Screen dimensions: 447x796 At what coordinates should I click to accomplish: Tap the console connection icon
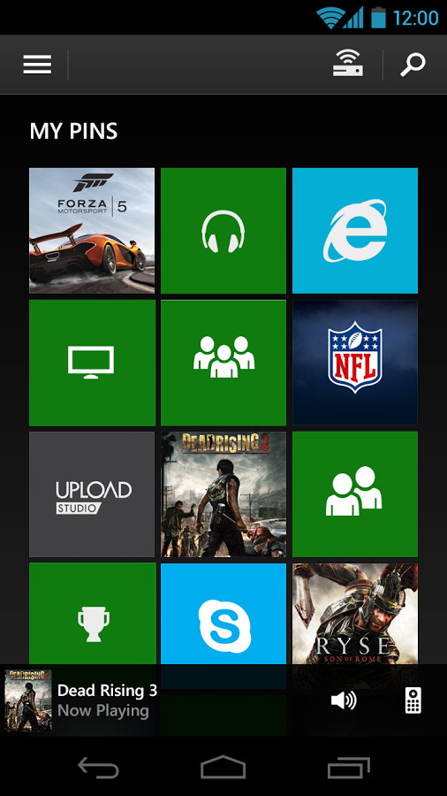tap(348, 63)
